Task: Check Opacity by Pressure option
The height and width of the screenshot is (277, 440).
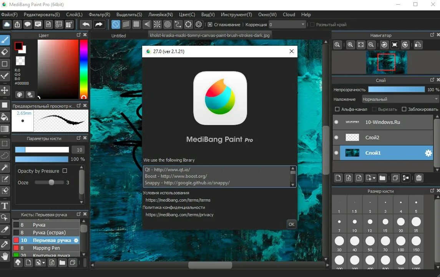Action: click(x=65, y=171)
